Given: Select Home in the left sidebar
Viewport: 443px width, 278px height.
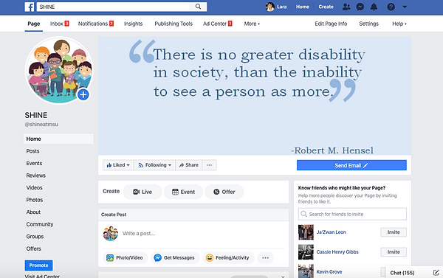Looking at the screenshot, I should pyautogui.click(x=58, y=139).
